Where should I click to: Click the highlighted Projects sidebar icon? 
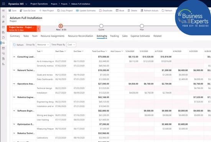click(x=3, y=43)
